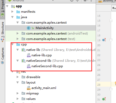Click the manifests folder icon

click(x=18, y=12)
